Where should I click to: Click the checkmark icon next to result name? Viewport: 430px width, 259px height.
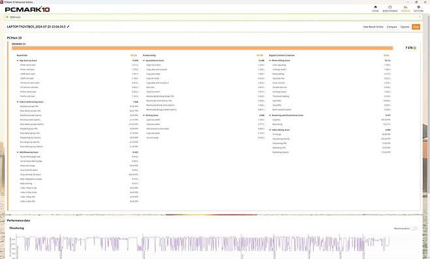(68, 27)
